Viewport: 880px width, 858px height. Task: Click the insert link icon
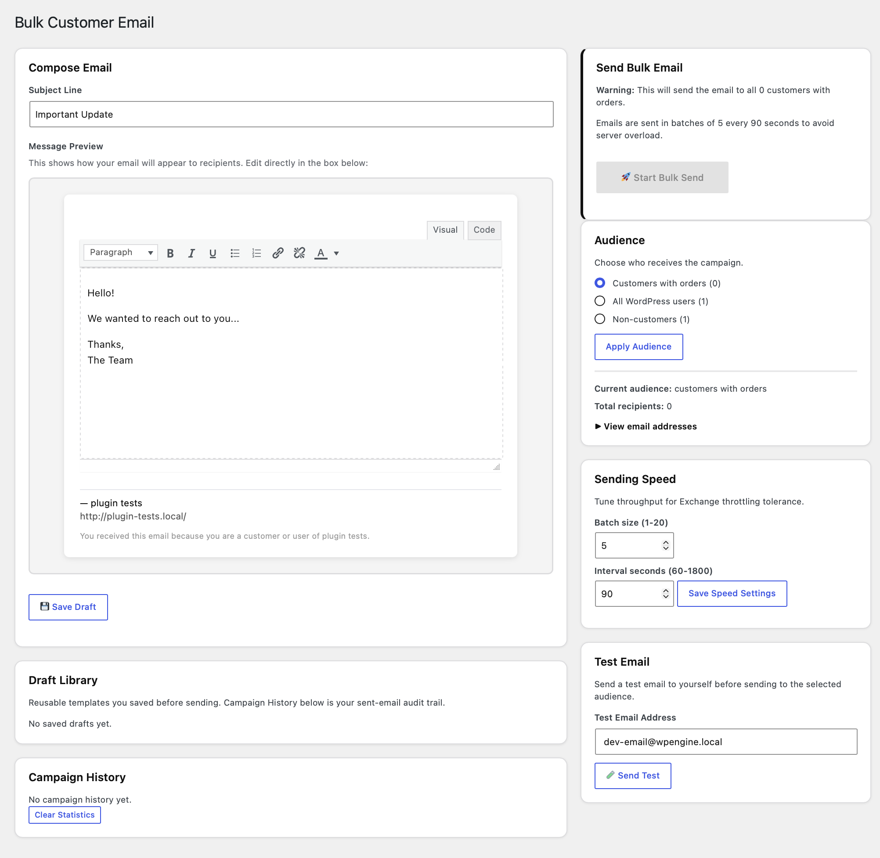coord(278,253)
